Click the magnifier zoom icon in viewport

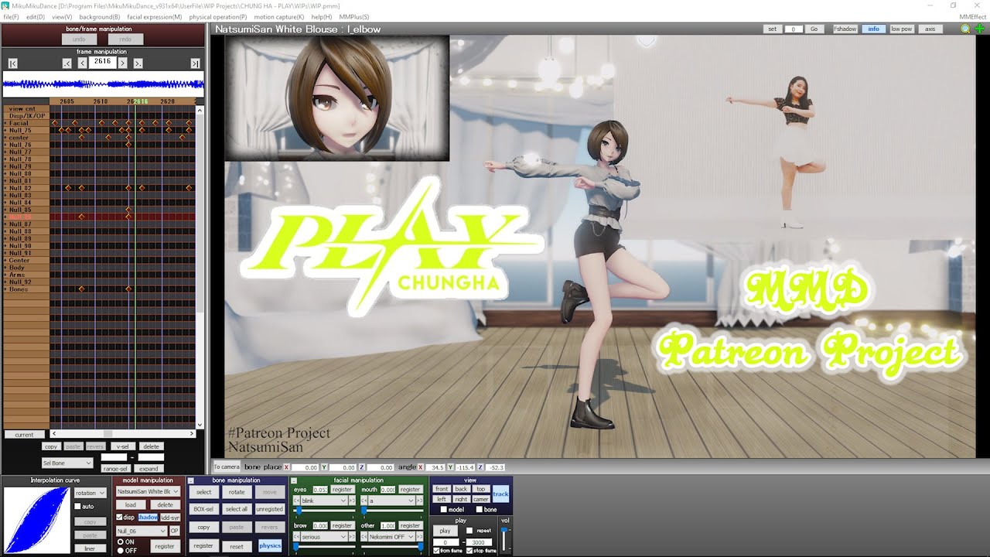965,29
